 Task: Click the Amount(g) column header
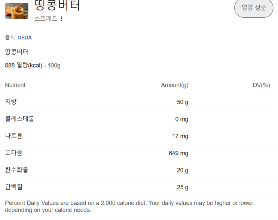(x=174, y=85)
